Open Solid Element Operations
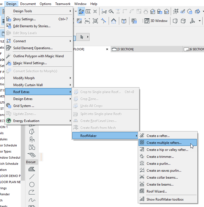The image size is (204, 207). 39,48
